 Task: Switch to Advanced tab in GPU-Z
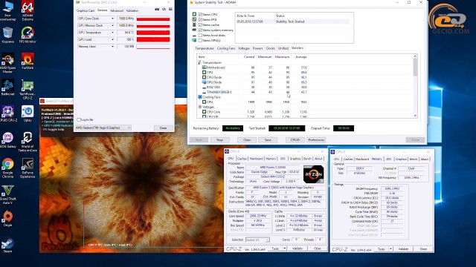(117, 10)
